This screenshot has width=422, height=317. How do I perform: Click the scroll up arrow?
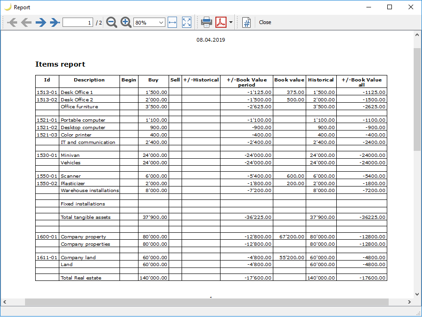coord(417,35)
